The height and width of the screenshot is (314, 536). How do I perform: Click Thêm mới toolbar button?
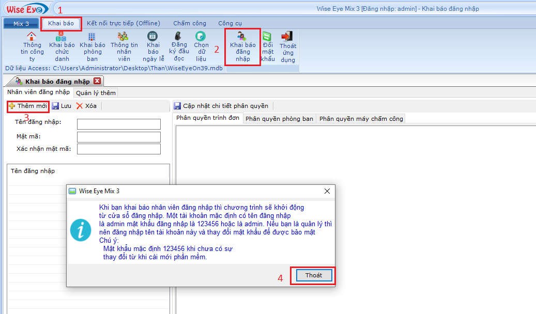28,106
